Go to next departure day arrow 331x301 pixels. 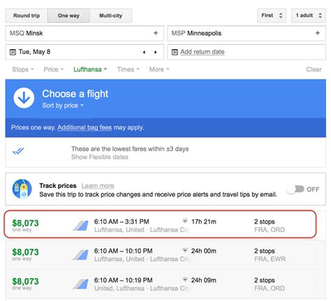pos(155,52)
